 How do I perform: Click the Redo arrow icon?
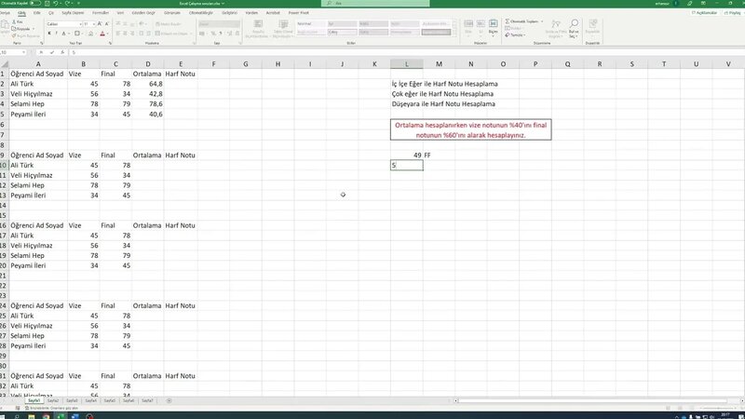point(67,4)
